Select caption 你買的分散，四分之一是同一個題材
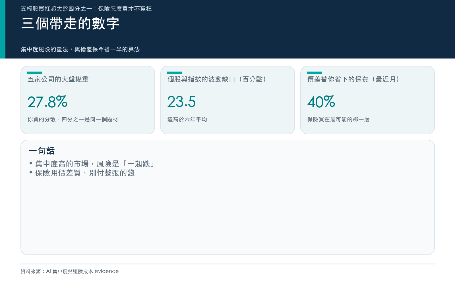This screenshot has height=284, width=455. pyautogui.click(x=73, y=119)
